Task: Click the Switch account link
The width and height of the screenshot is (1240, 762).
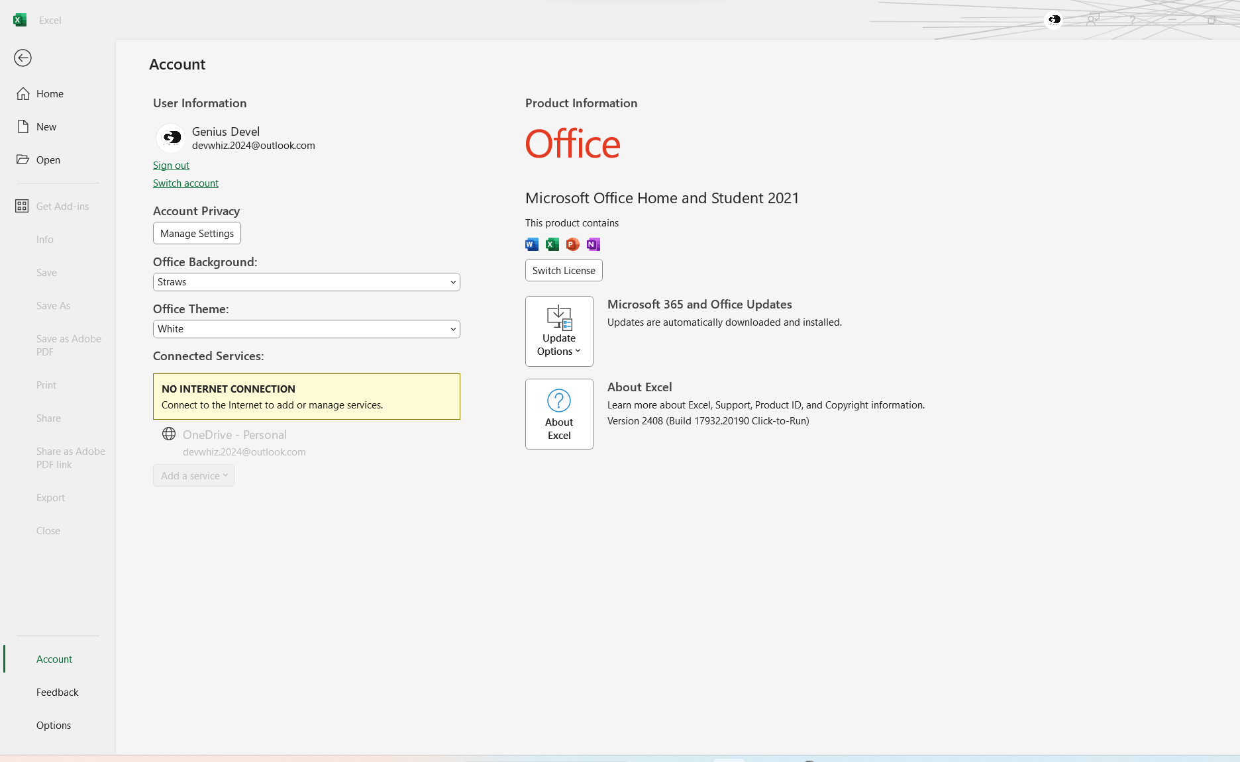Action: point(185,183)
